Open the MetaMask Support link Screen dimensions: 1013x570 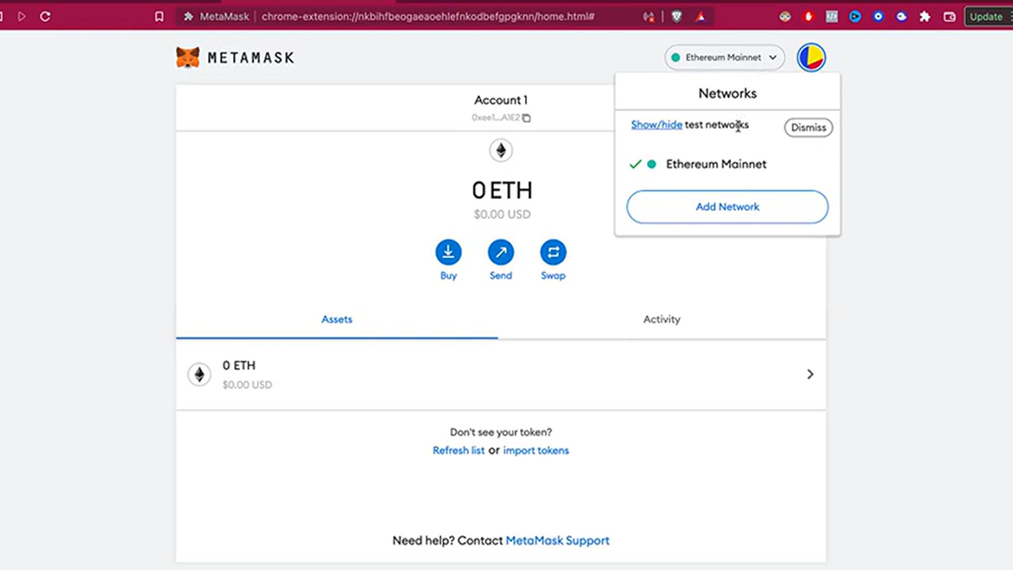(x=558, y=540)
